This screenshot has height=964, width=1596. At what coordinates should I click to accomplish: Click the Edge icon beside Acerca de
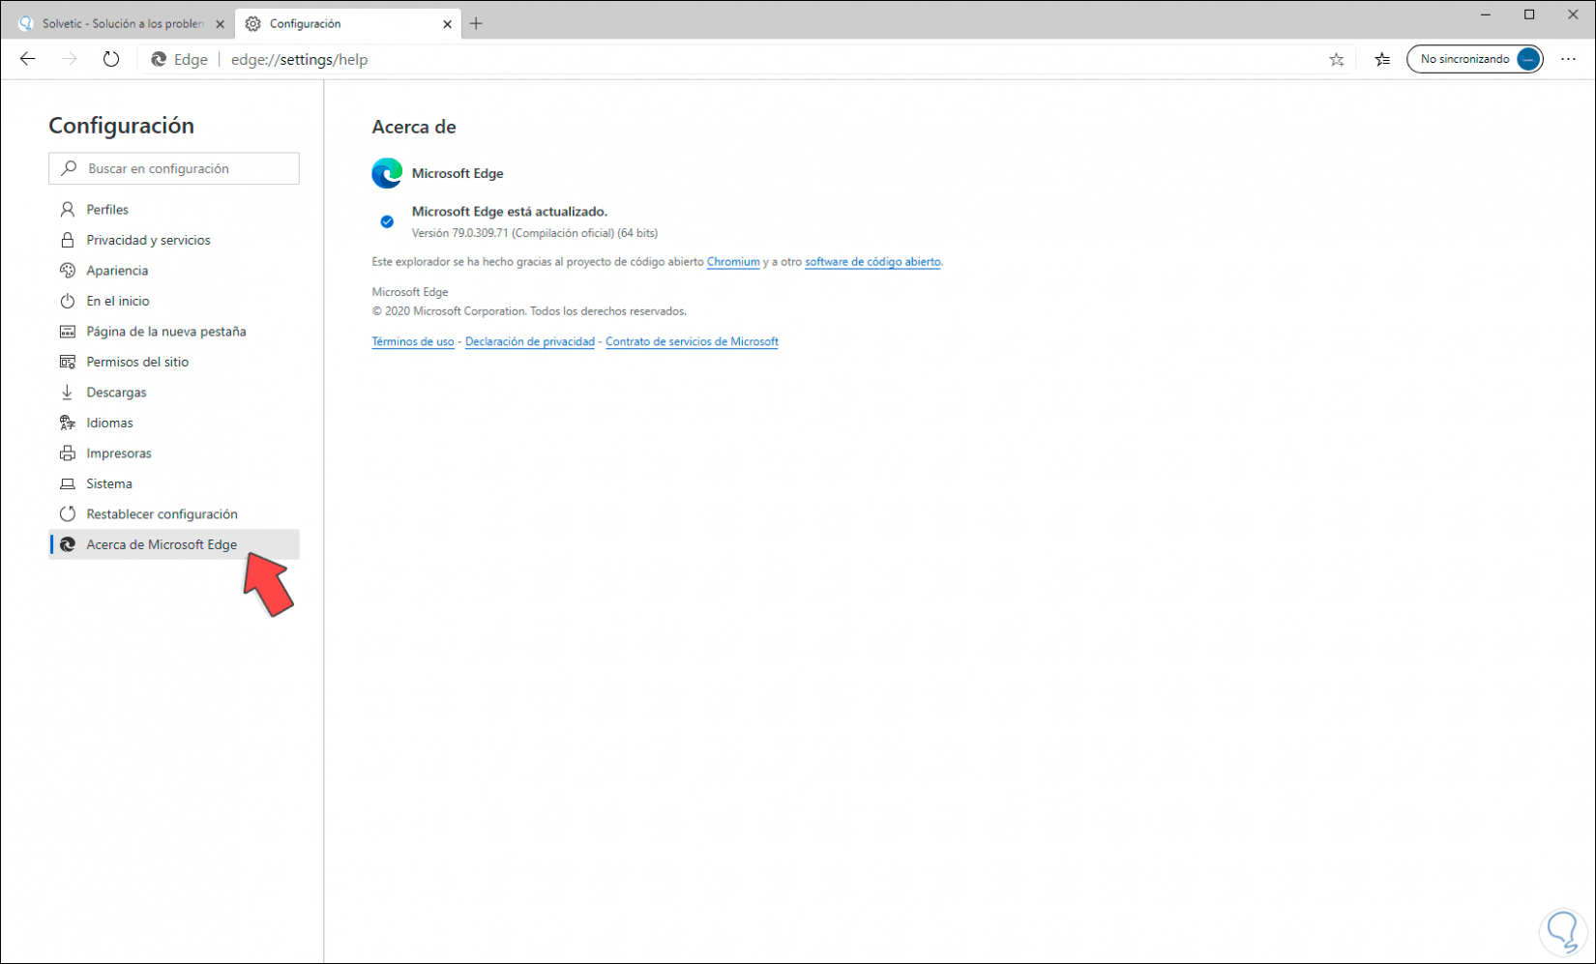pos(68,544)
